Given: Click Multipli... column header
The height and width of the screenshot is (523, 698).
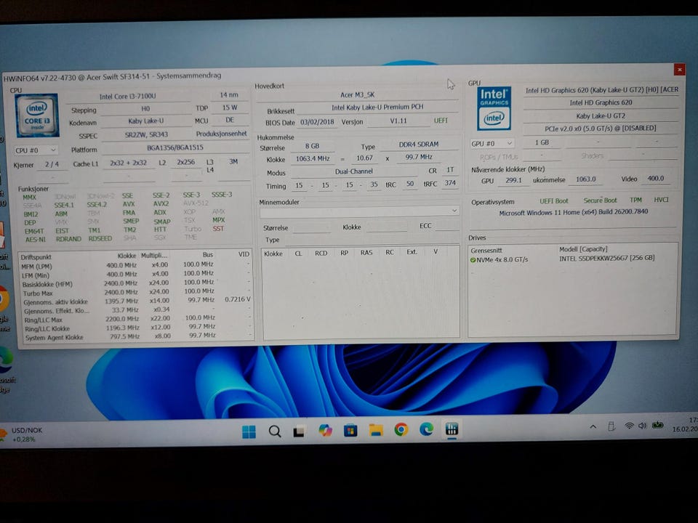Looking at the screenshot, I should pyautogui.click(x=154, y=255).
